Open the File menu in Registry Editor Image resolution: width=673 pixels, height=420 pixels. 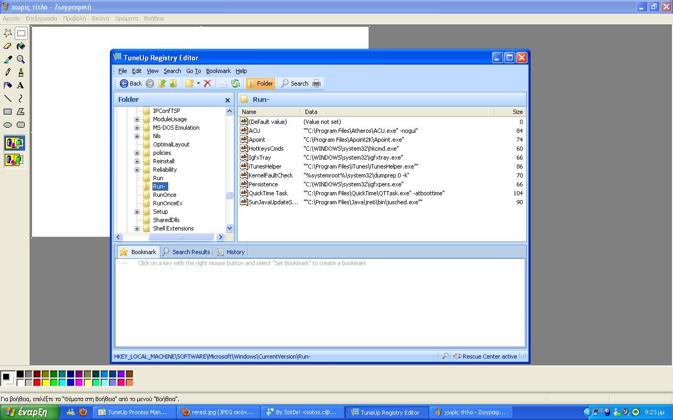[123, 71]
